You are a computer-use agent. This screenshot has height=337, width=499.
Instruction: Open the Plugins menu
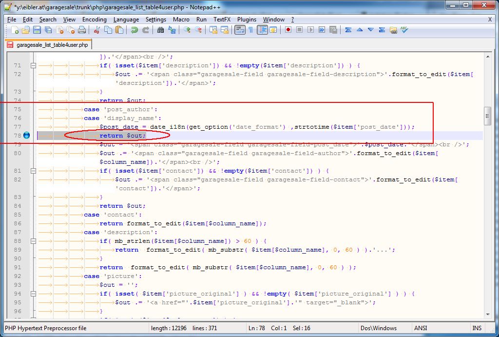pos(247,20)
